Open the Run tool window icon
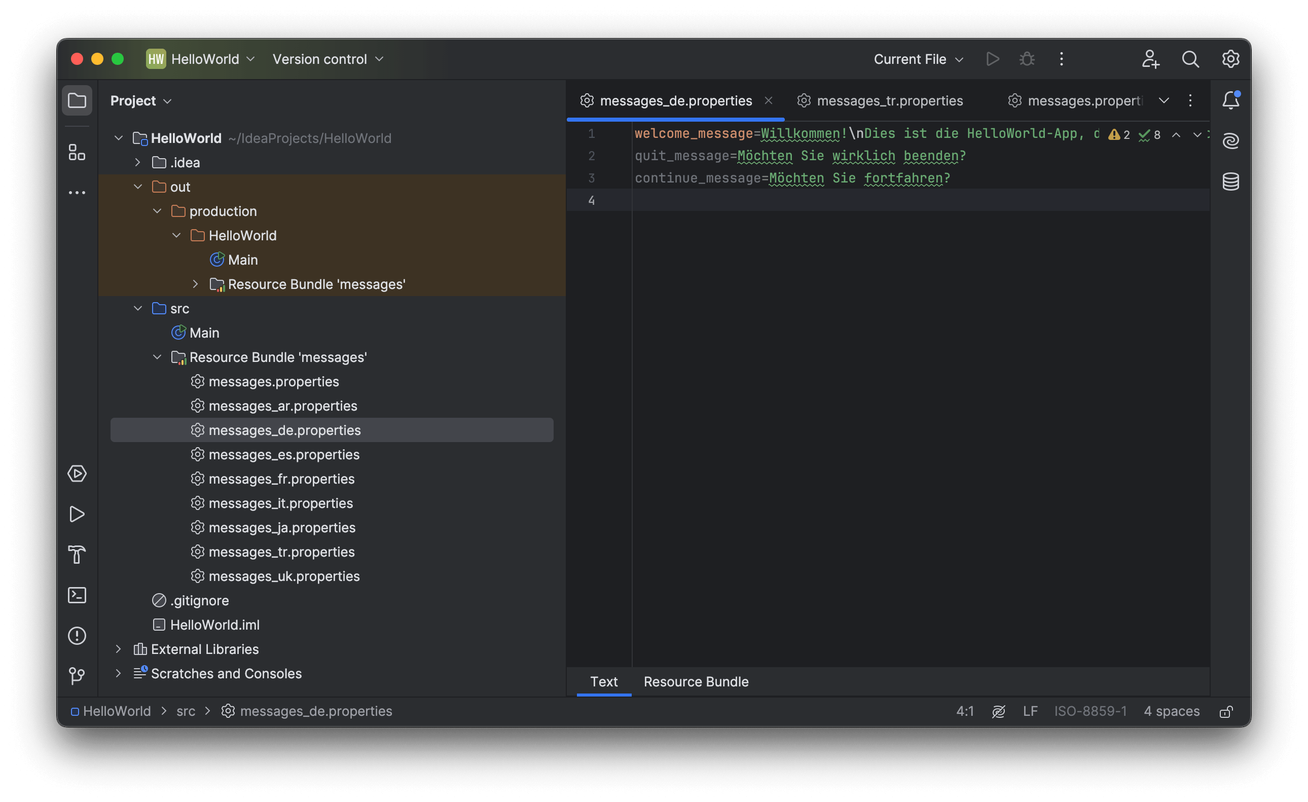Image resolution: width=1308 pixels, height=802 pixels. [77, 514]
